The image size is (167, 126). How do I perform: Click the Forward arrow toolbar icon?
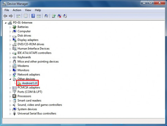(x=11, y=16)
